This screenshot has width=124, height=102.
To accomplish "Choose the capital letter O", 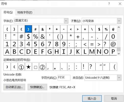I will tap(106, 52).
